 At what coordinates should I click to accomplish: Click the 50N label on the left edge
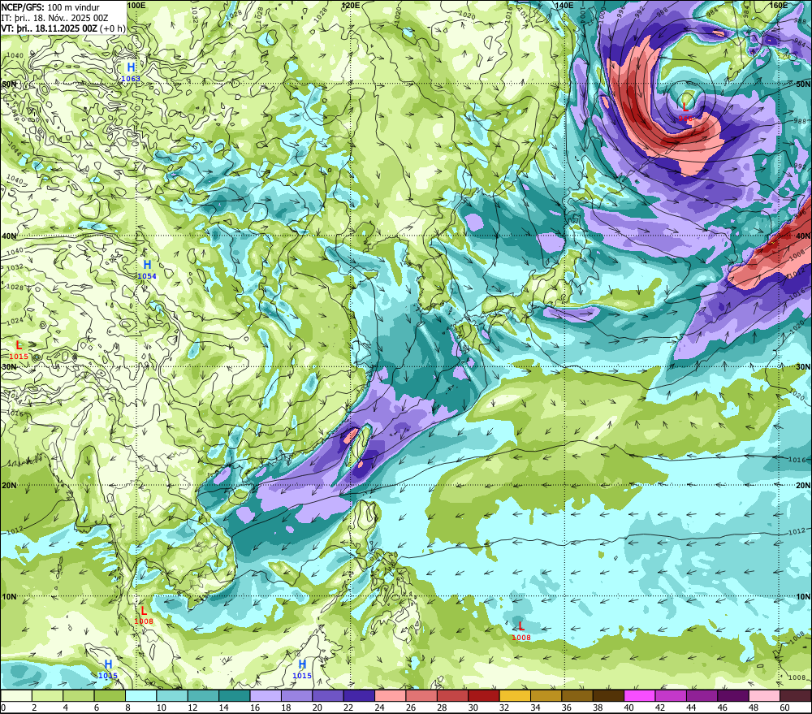[x=9, y=84]
